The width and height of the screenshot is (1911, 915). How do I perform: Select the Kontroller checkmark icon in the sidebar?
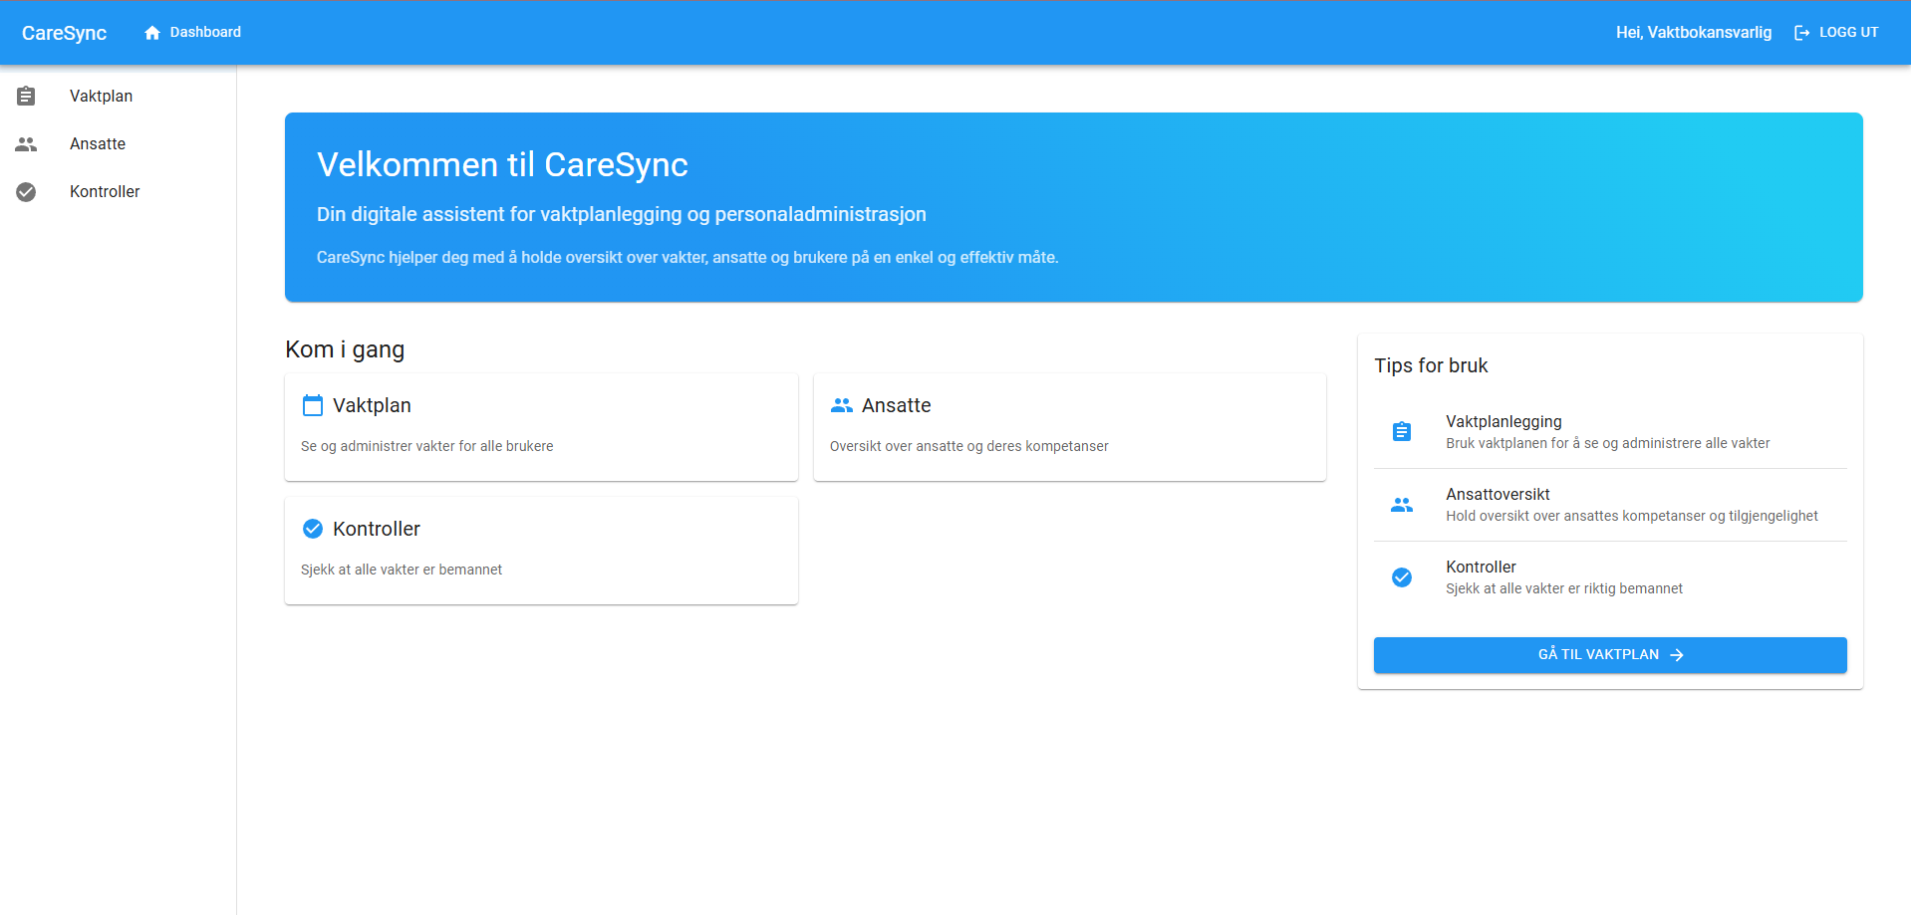click(26, 191)
